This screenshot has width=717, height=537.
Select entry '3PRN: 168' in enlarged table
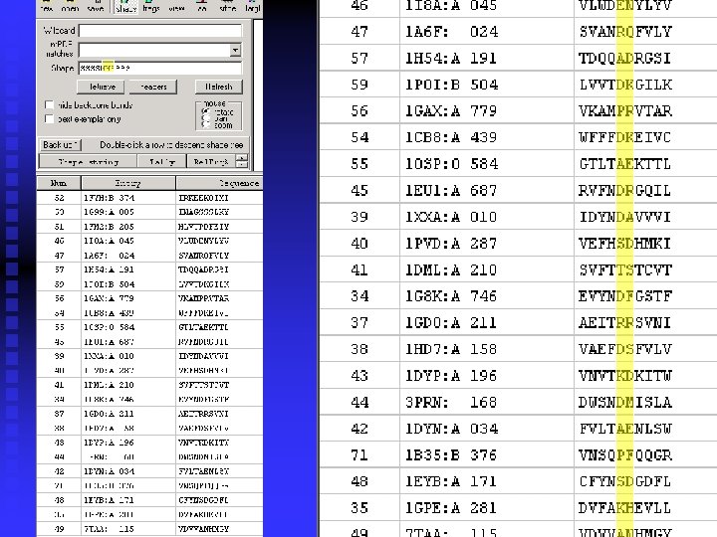pyautogui.click(x=451, y=403)
